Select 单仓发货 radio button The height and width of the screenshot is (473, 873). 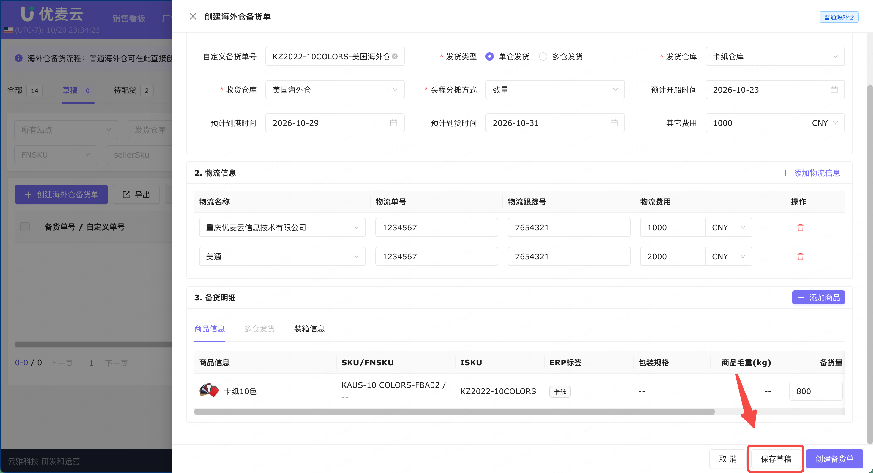click(x=489, y=57)
